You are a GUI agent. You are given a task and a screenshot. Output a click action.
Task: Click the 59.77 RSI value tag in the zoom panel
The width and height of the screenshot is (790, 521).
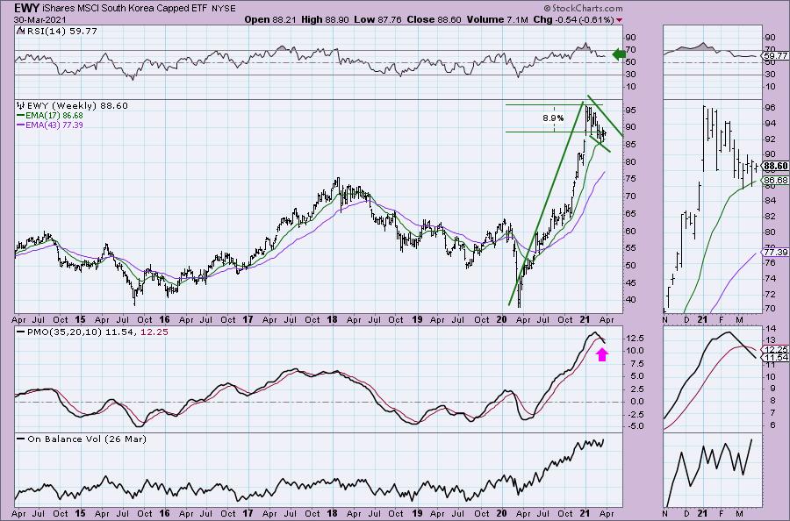[775, 56]
